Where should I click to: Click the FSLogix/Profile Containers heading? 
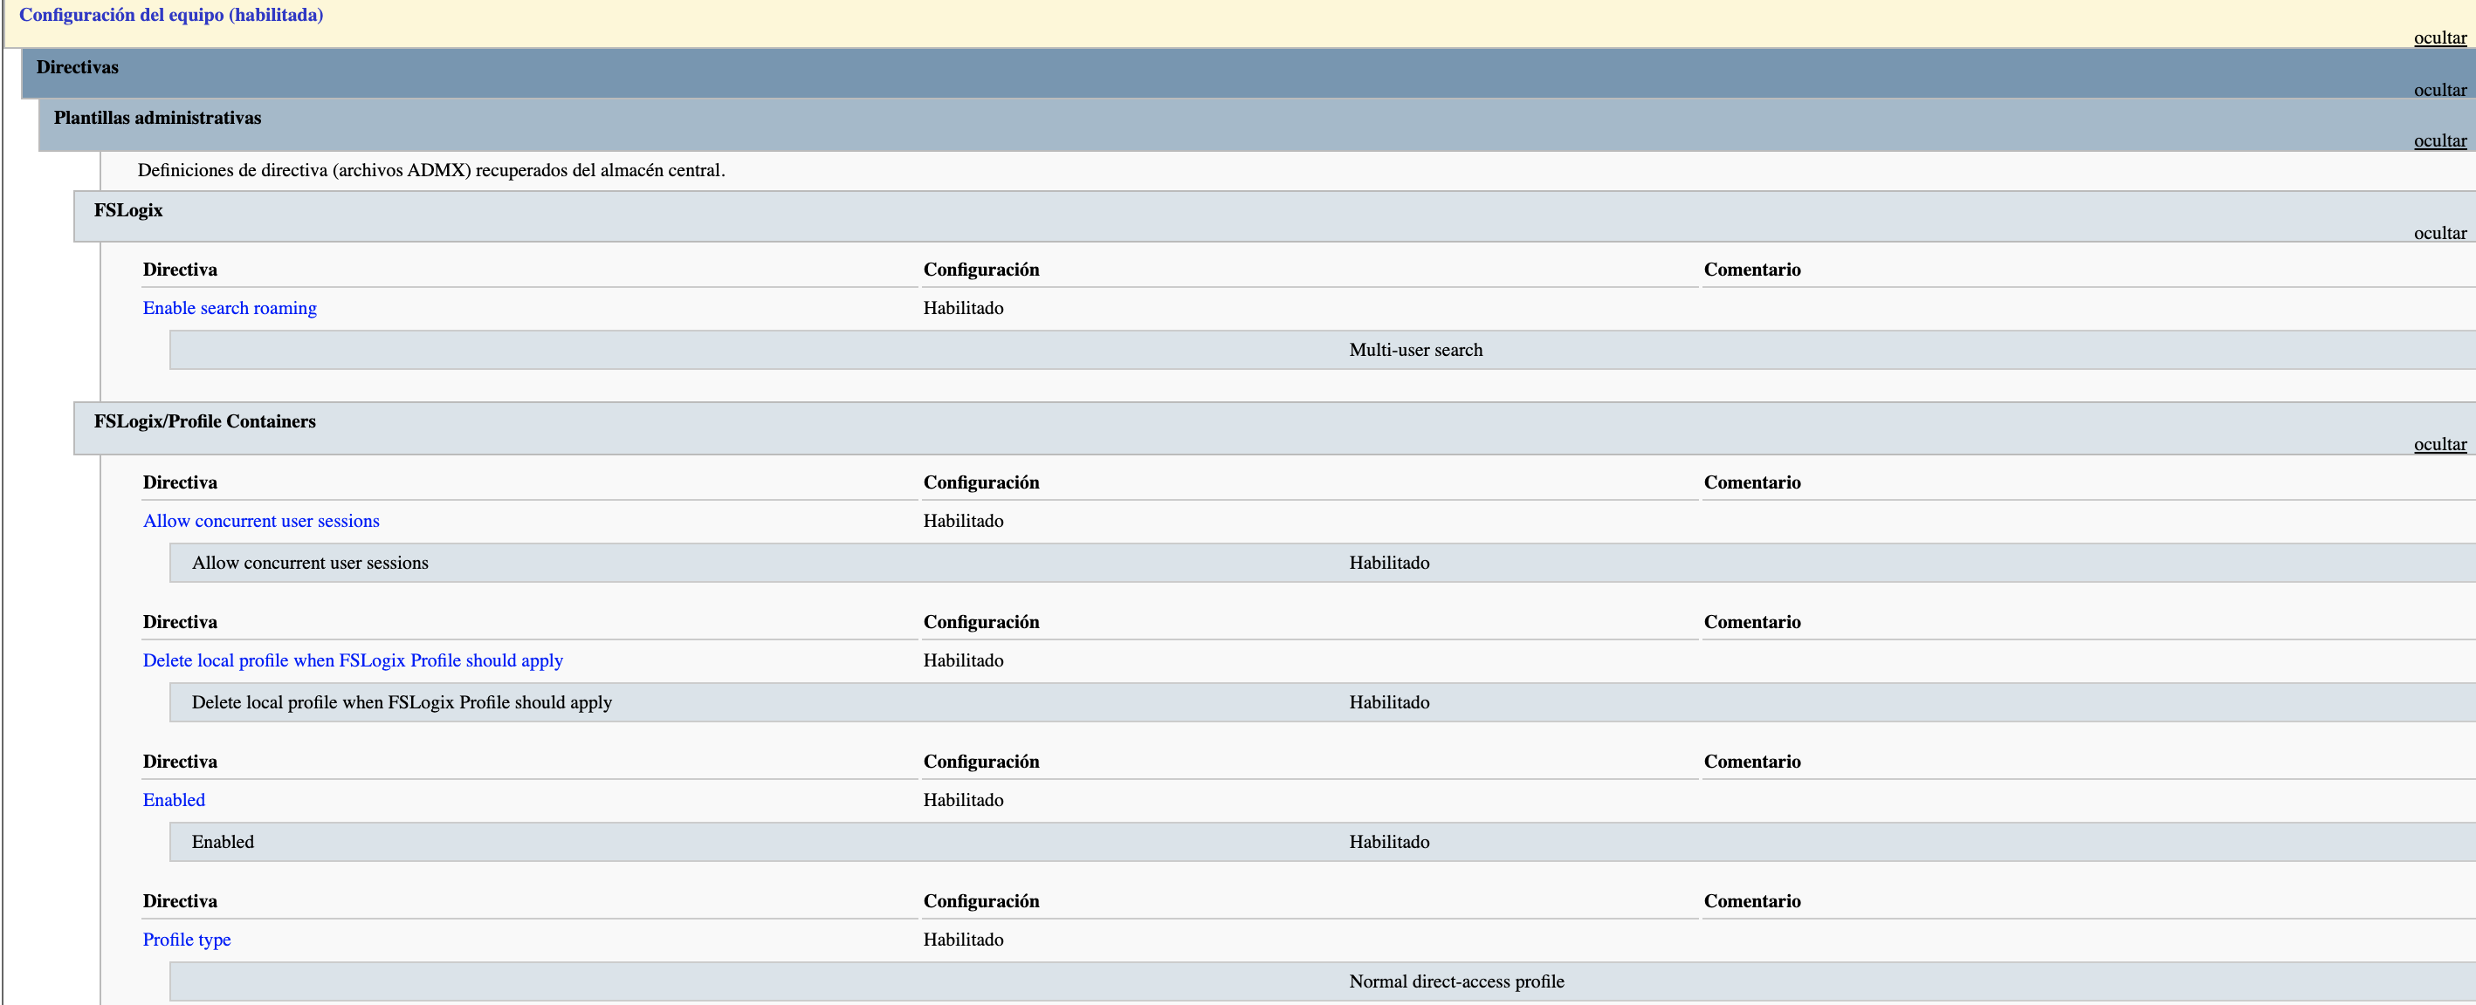[x=203, y=421]
